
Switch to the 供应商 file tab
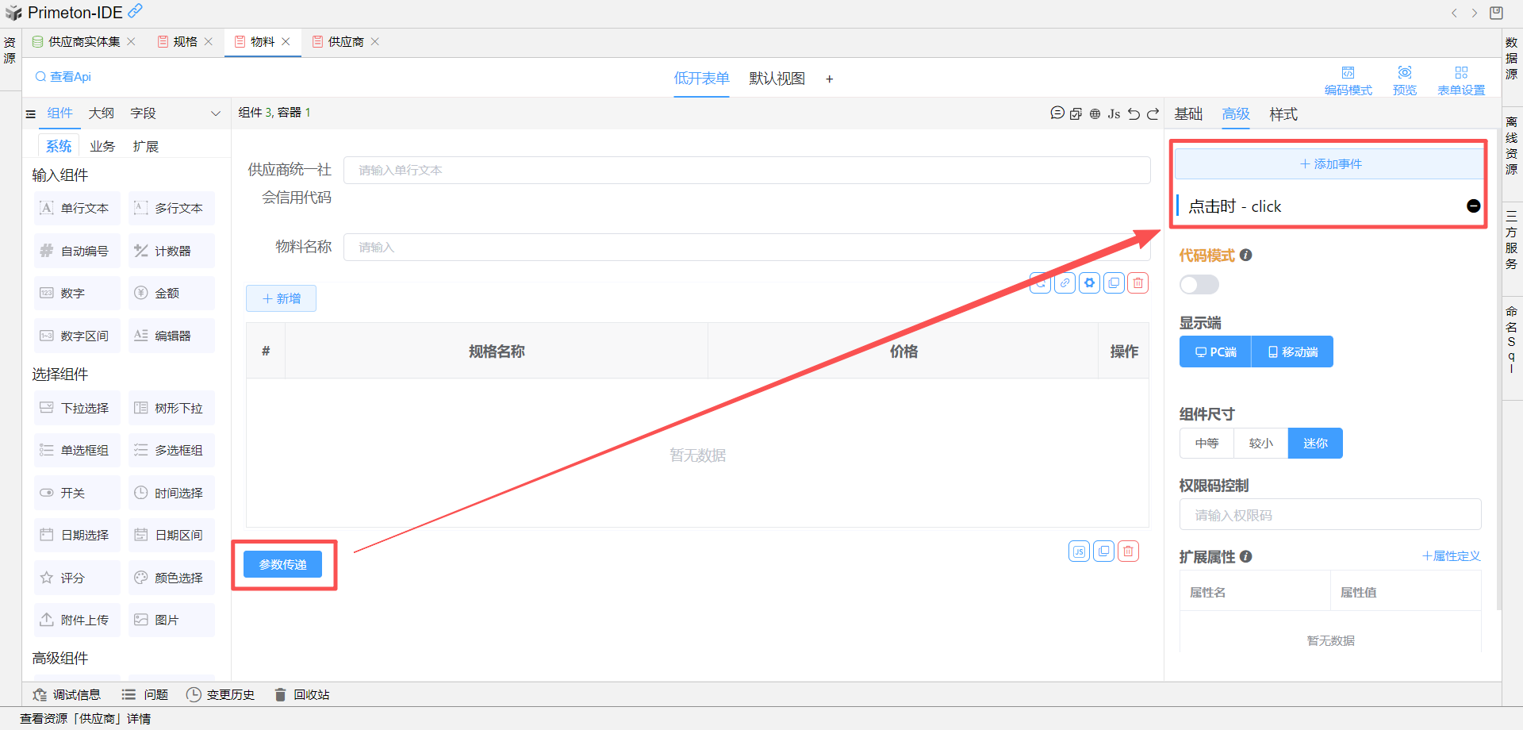345,42
